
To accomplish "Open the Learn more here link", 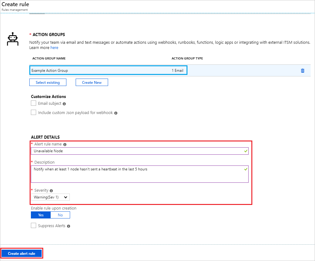I will point(54,48).
